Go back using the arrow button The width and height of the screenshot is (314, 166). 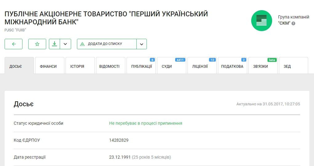[14, 44]
